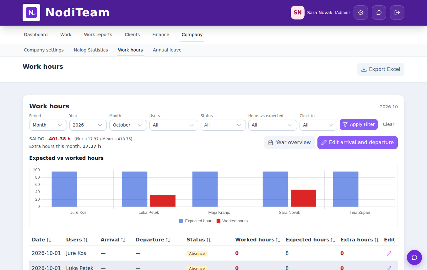Click the SN user avatar

tap(298, 13)
